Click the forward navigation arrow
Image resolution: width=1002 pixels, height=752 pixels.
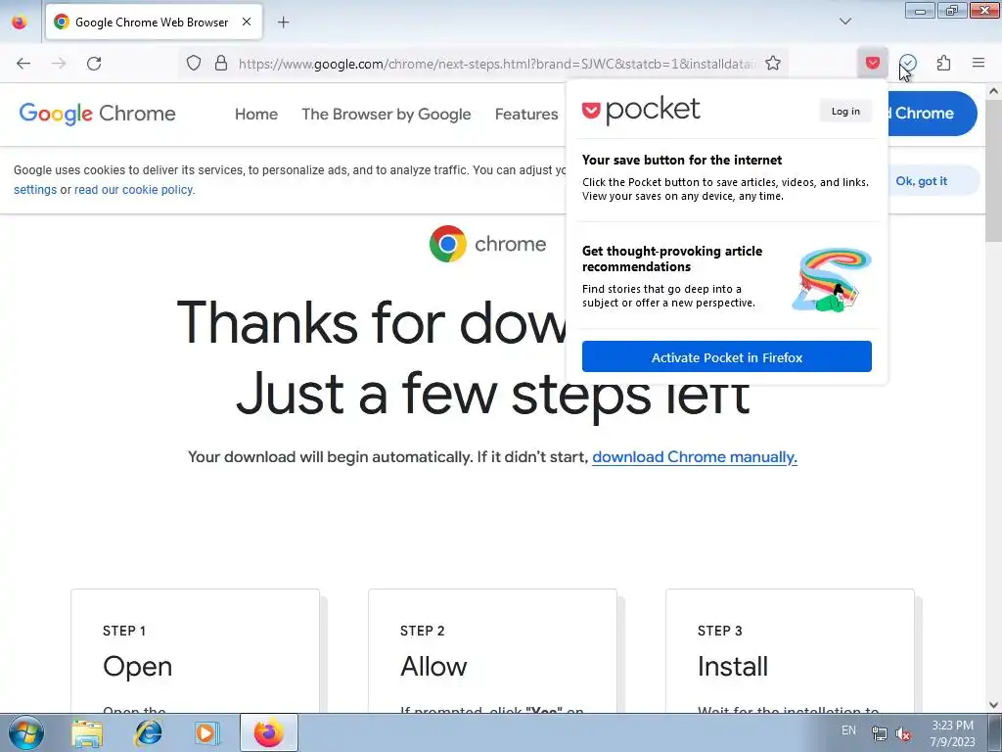(x=59, y=64)
